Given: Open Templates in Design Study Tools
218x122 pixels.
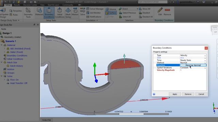Looking at the screenshot, I should pos(16,11).
